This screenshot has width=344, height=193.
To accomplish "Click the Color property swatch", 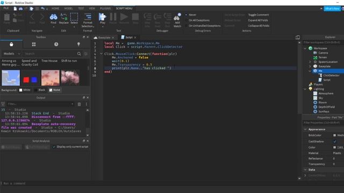I will point(334,147).
